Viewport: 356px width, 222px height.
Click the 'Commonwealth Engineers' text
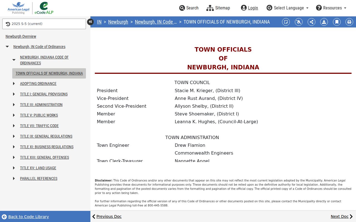204,153
